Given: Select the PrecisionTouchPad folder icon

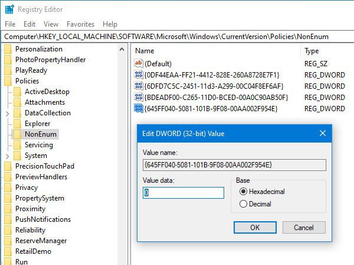Looking at the screenshot, I should [x=8, y=166].
